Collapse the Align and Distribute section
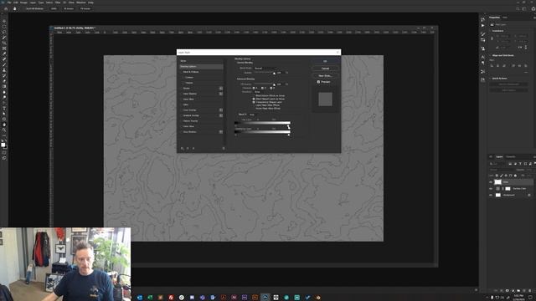Image resolution: width=536 pixels, height=301 pixels. point(490,55)
